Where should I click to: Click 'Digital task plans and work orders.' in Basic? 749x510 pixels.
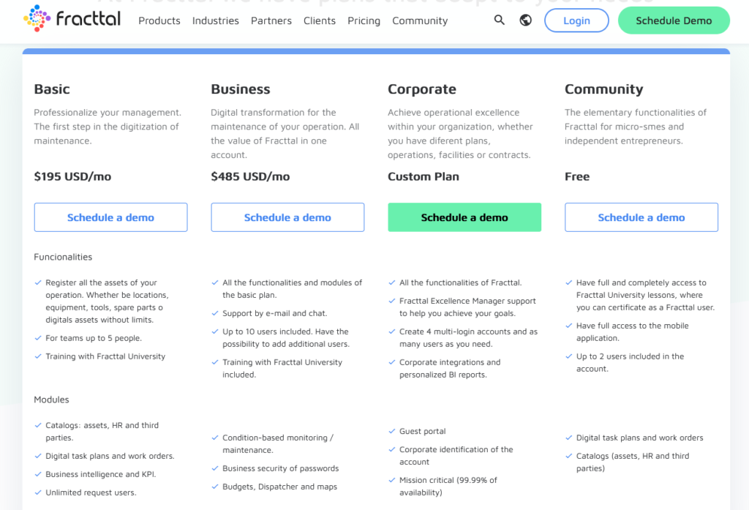coord(110,456)
